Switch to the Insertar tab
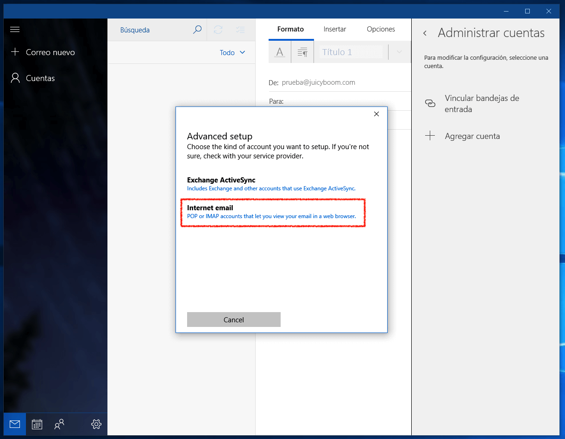Image resolution: width=565 pixels, height=439 pixels. pyautogui.click(x=335, y=29)
